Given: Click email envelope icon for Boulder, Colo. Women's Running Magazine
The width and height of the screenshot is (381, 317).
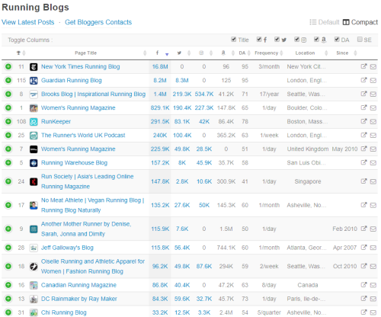Looking at the screenshot, I should pos(373,108).
